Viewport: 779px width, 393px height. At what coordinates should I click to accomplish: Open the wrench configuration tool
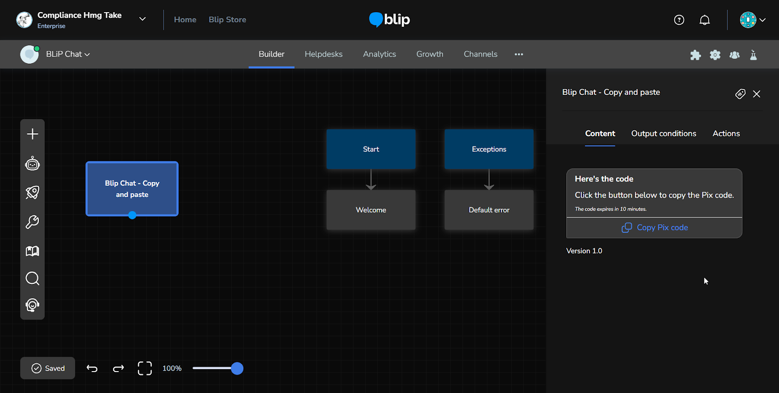(33, 222)
